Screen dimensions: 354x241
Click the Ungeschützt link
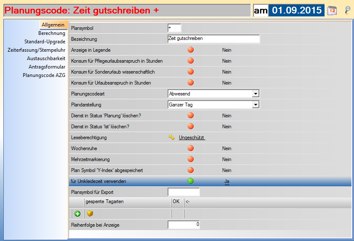tap(192, 138)
